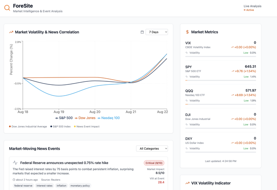Open the All Categories filter dropdown
Screen dimensions: 277x190
coord(152,148)
